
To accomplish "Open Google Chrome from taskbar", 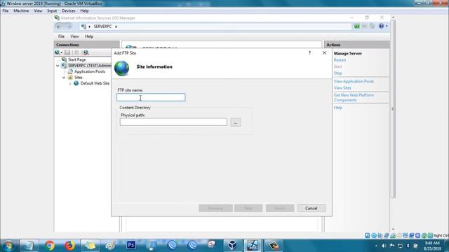I will 49,246.
